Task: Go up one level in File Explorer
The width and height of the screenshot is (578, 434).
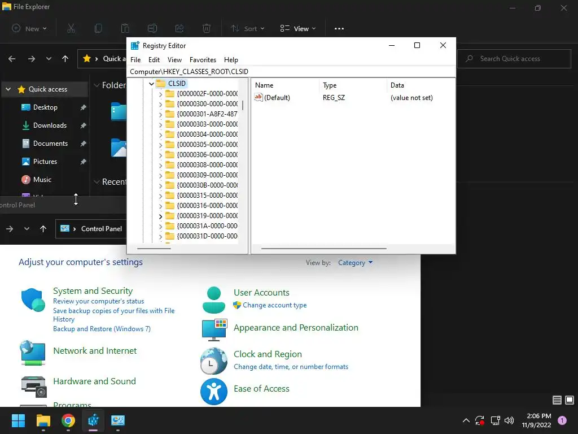Action: coord(65,59)
